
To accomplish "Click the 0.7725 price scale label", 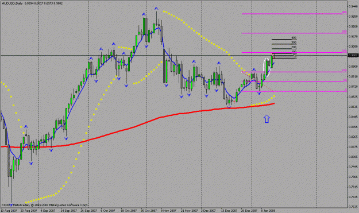I will [353, 197].
